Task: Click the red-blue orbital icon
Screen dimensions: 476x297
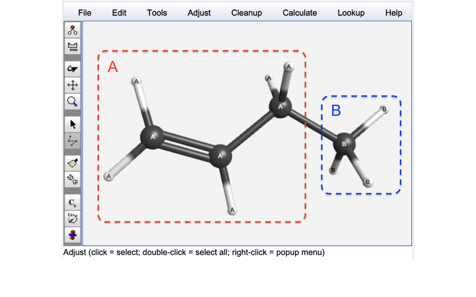Action: (73, 235)
